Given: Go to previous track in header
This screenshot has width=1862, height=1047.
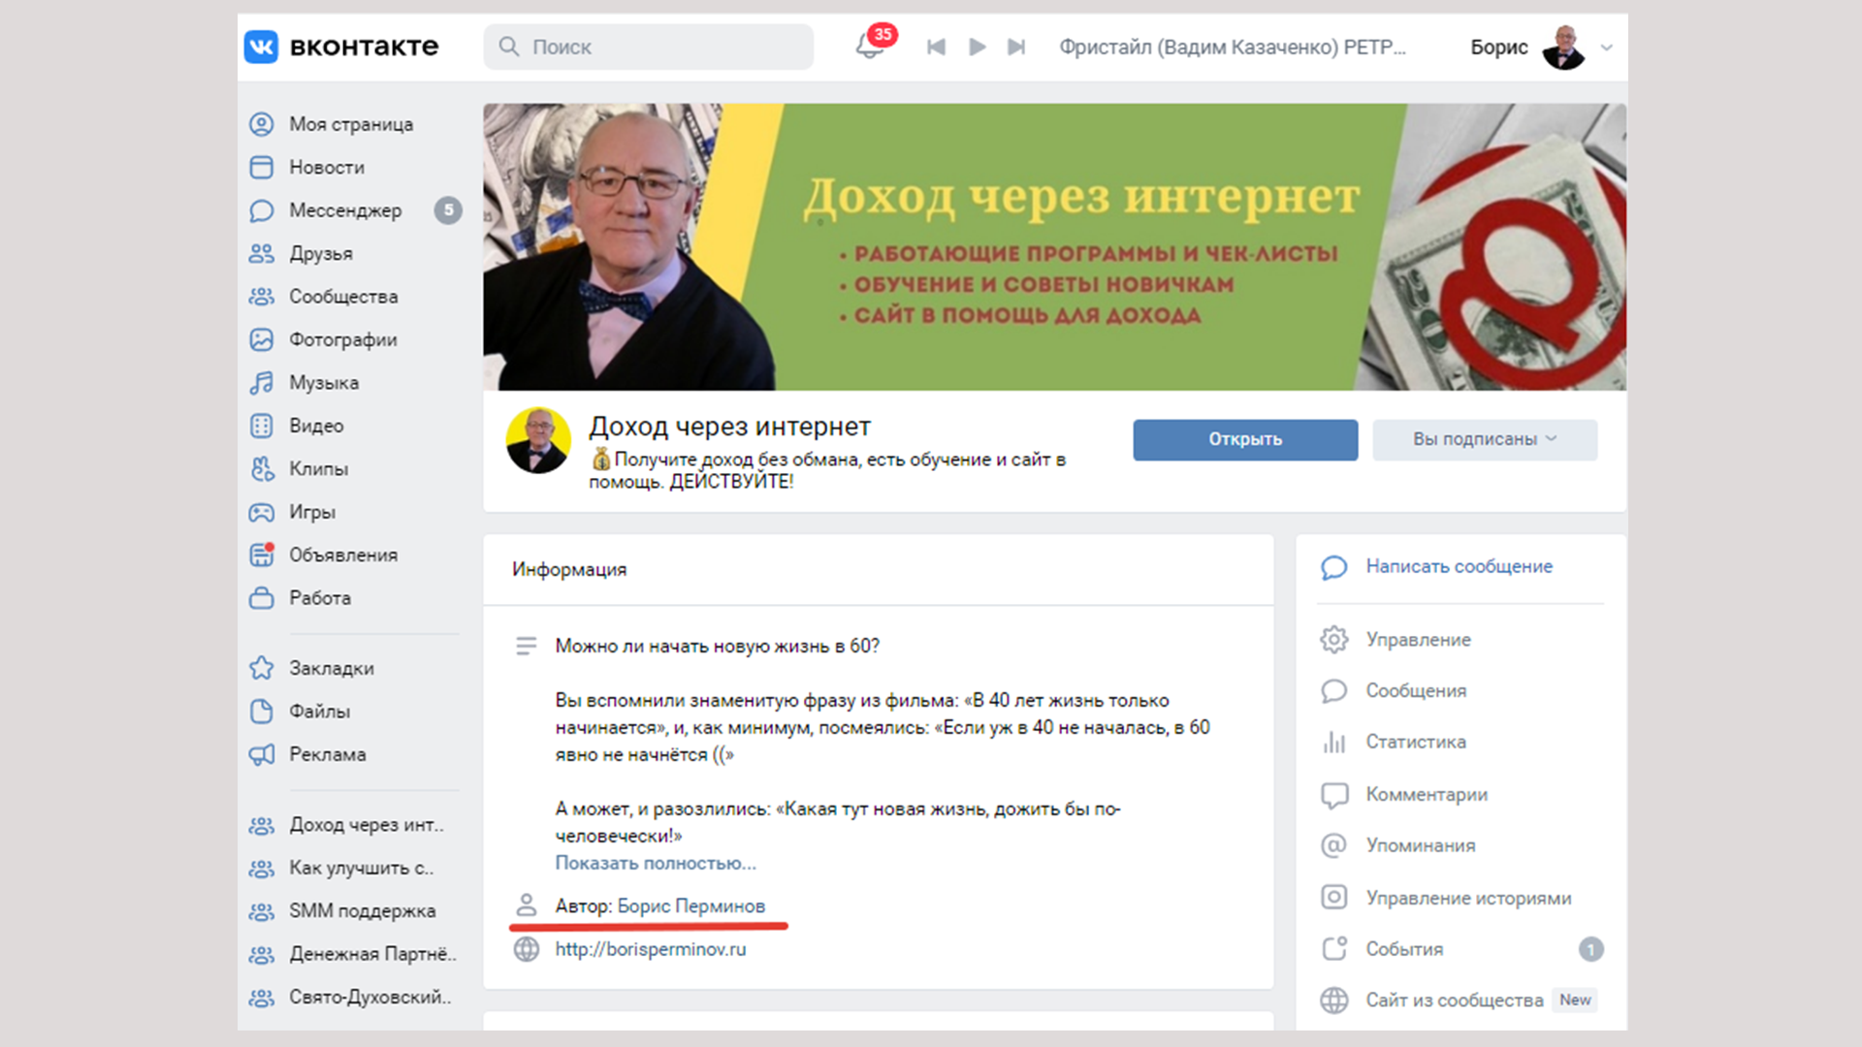Looking at the screenshot, I should tap(936, 47).
